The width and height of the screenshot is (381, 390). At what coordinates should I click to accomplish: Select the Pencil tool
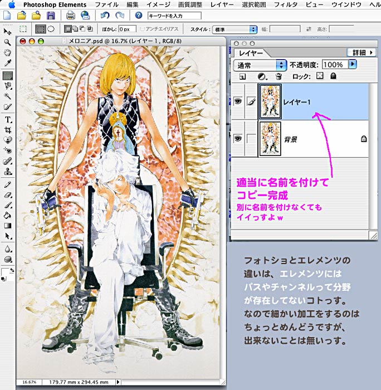point(7,184)
